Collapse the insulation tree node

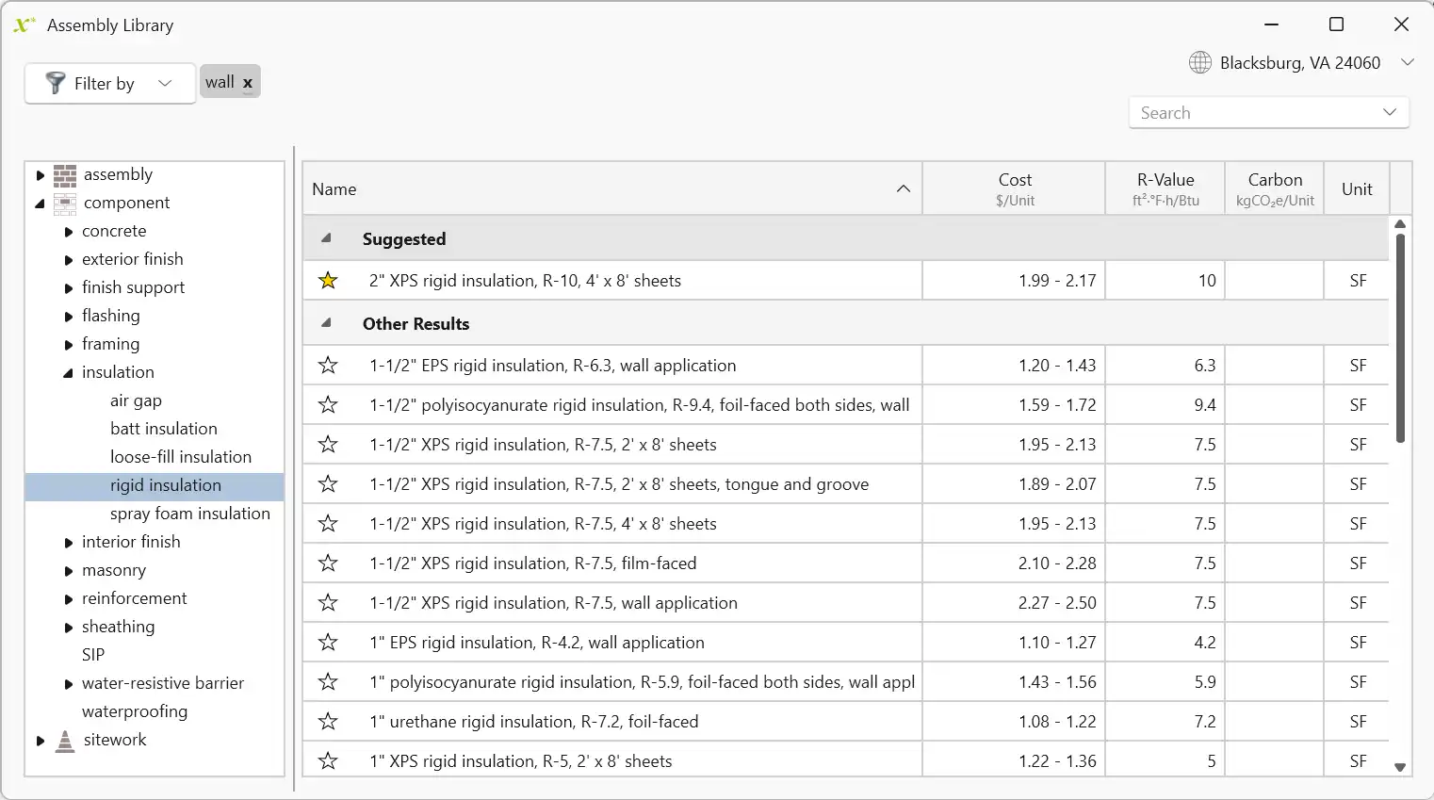point(68,373)
